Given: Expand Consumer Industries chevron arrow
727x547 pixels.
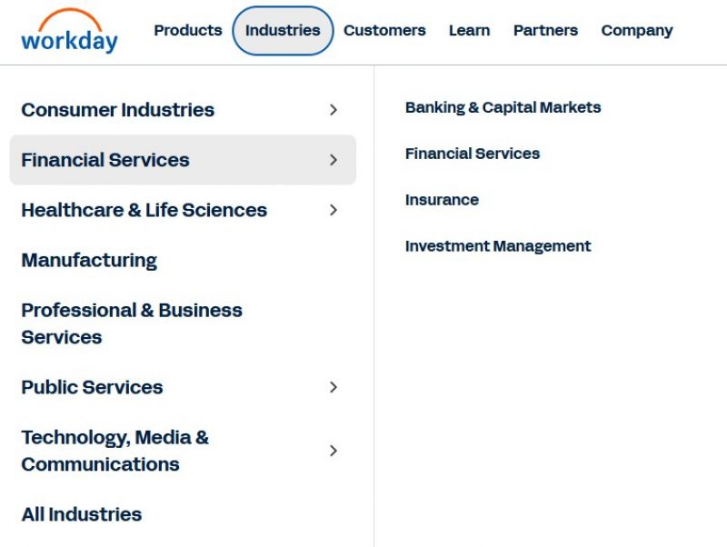Looking at the screenshot, I should point(333,110).
